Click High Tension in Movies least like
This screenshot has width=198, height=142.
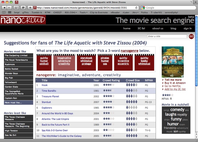coord(19,131)
